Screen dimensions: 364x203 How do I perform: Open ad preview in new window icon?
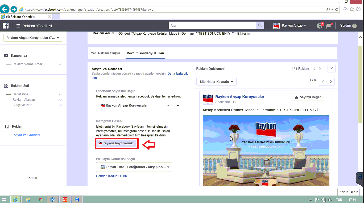click(x=331, y=69)
